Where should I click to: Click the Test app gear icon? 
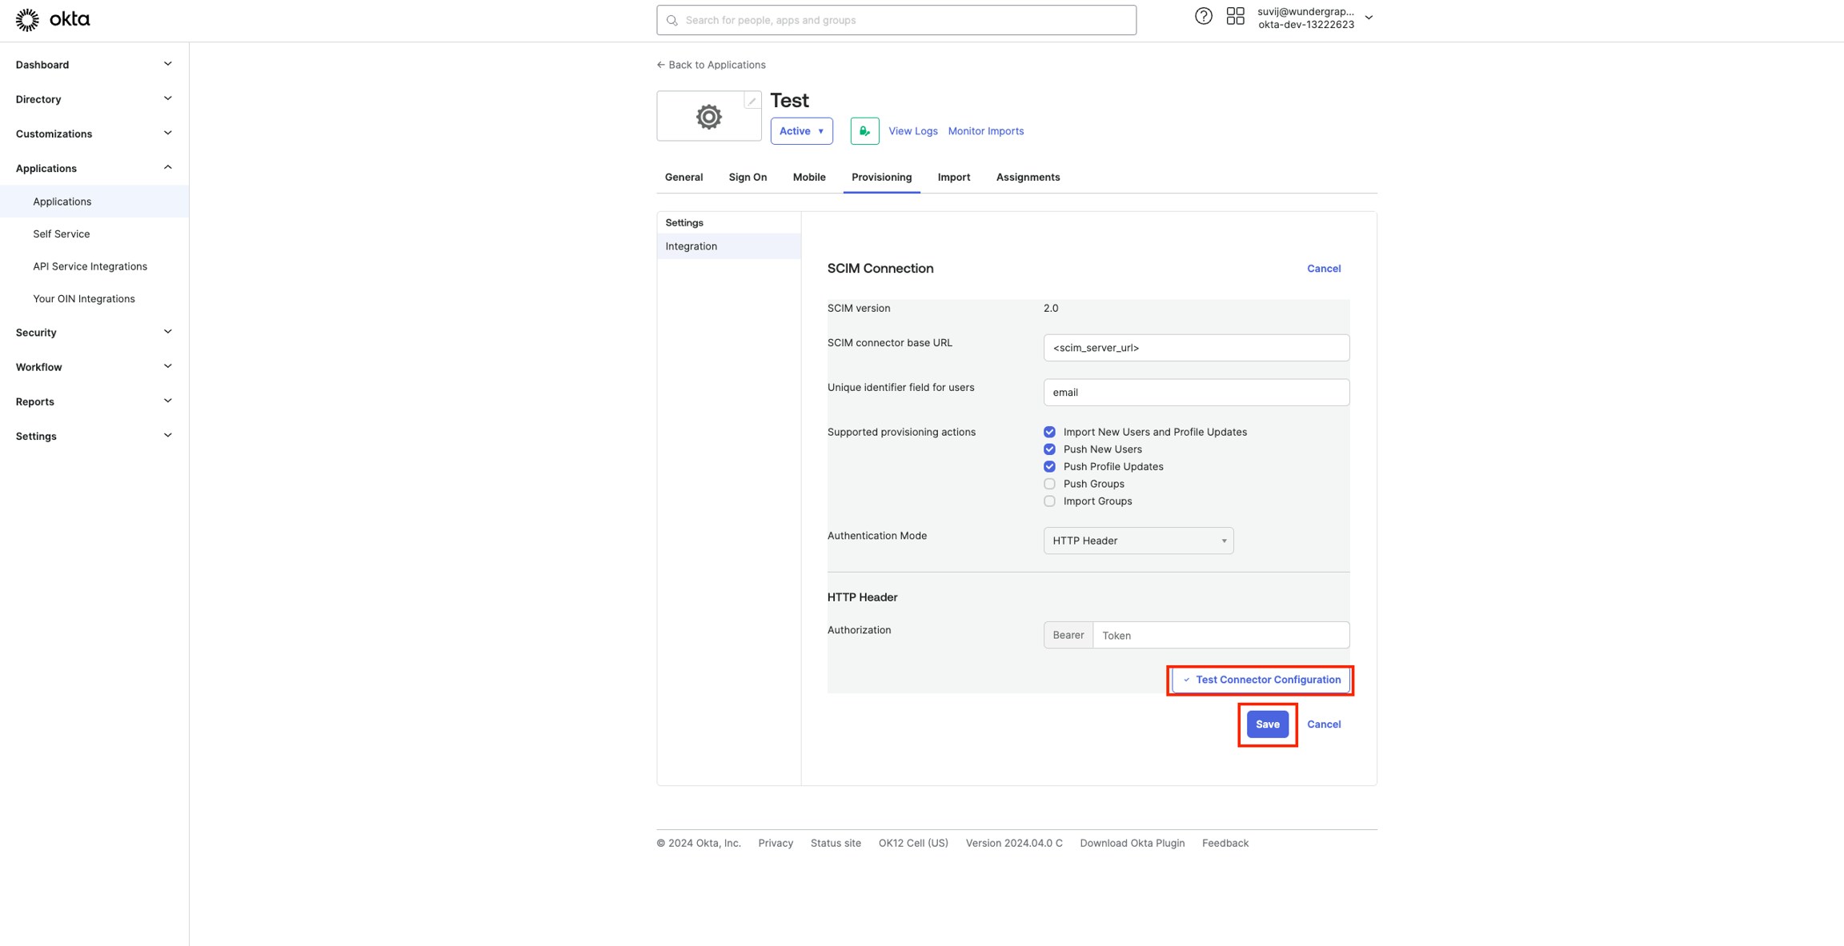pyautogui.click(x=708, y=115)
